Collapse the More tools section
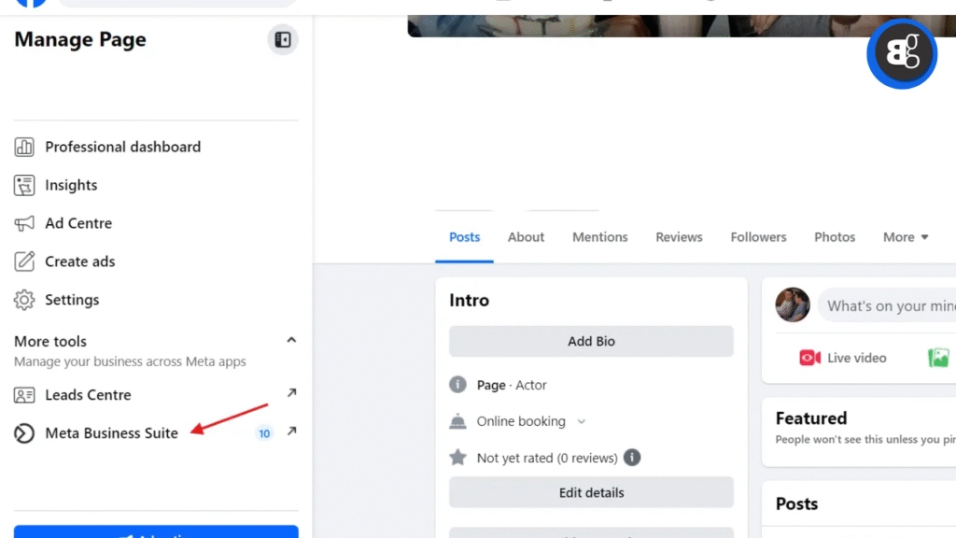The height and width of the screenshot is (538, 956). (x=291, y=340)
